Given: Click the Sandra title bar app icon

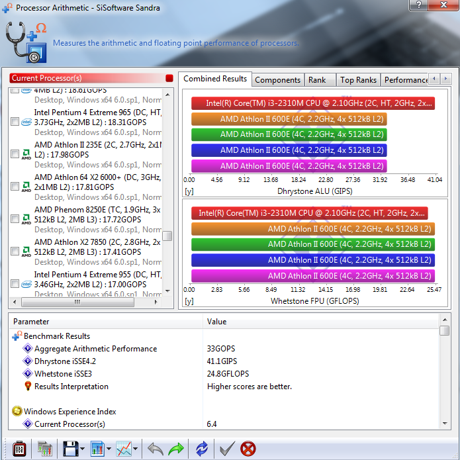Looking at the screenshot, I should pos(7,8).
